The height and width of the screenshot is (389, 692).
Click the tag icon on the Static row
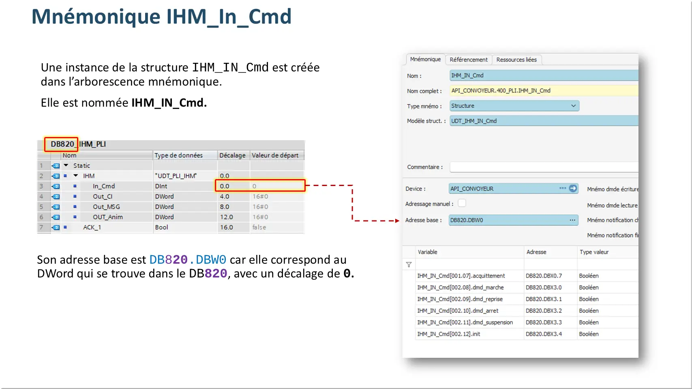[56, 166]
